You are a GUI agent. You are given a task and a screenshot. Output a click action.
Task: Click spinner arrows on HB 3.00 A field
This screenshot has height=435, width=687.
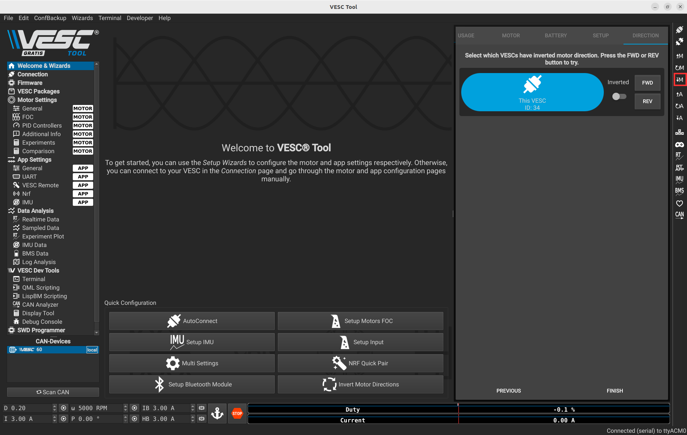click(x=193, y=419)
